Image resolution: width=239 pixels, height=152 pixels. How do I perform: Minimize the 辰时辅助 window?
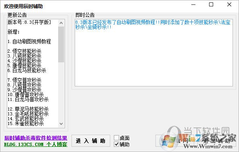tap(193, 4)
